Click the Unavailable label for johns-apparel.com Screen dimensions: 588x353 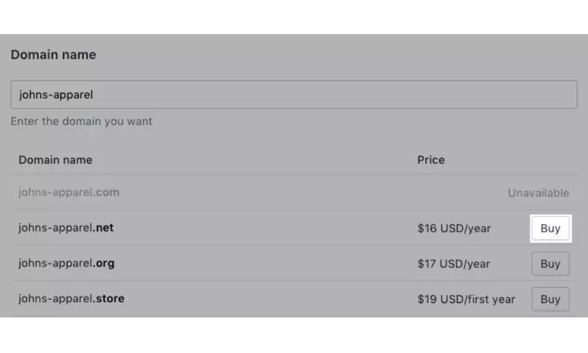[x=539, y=193]
